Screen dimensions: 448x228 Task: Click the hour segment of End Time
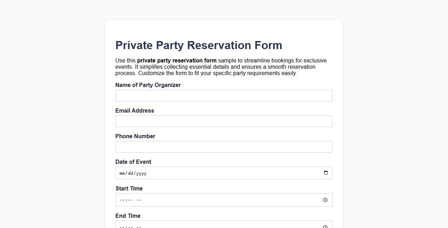(121, 226)
